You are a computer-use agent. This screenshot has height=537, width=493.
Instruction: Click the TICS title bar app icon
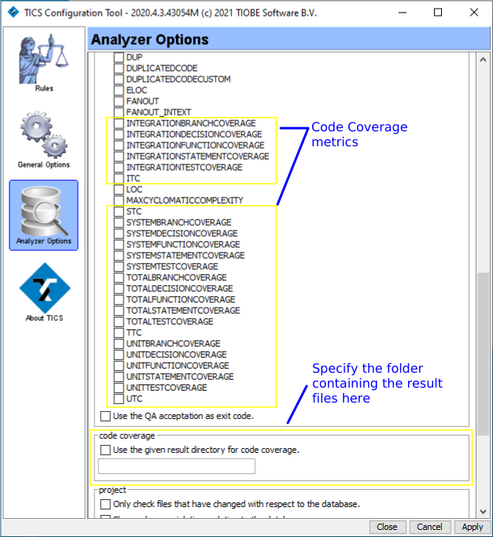click(13, 13)
